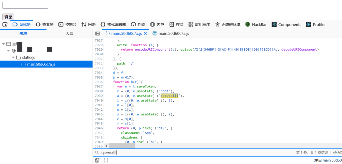This screenshot has width=342, height=164.
Task: Click the 登录 (Login) button
Action: coord(8,17)
